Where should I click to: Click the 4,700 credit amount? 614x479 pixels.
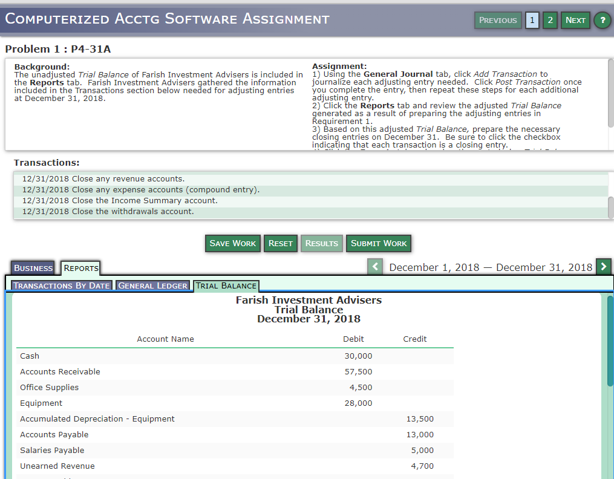422,466
